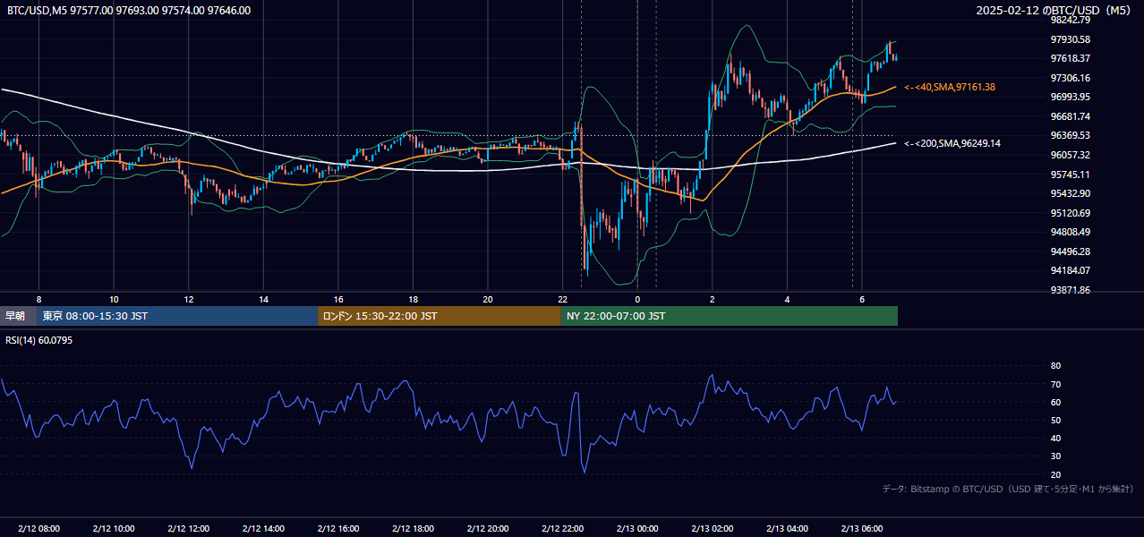Click the 2/12 12:00 date label
The width and height of the screenshot is (1144, 537).
[188, 528]
